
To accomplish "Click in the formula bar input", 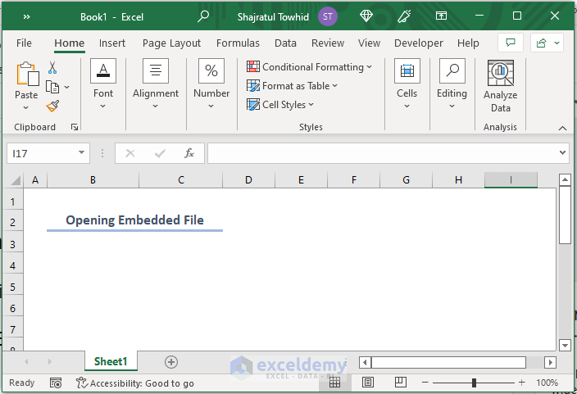I will point(383,153).
